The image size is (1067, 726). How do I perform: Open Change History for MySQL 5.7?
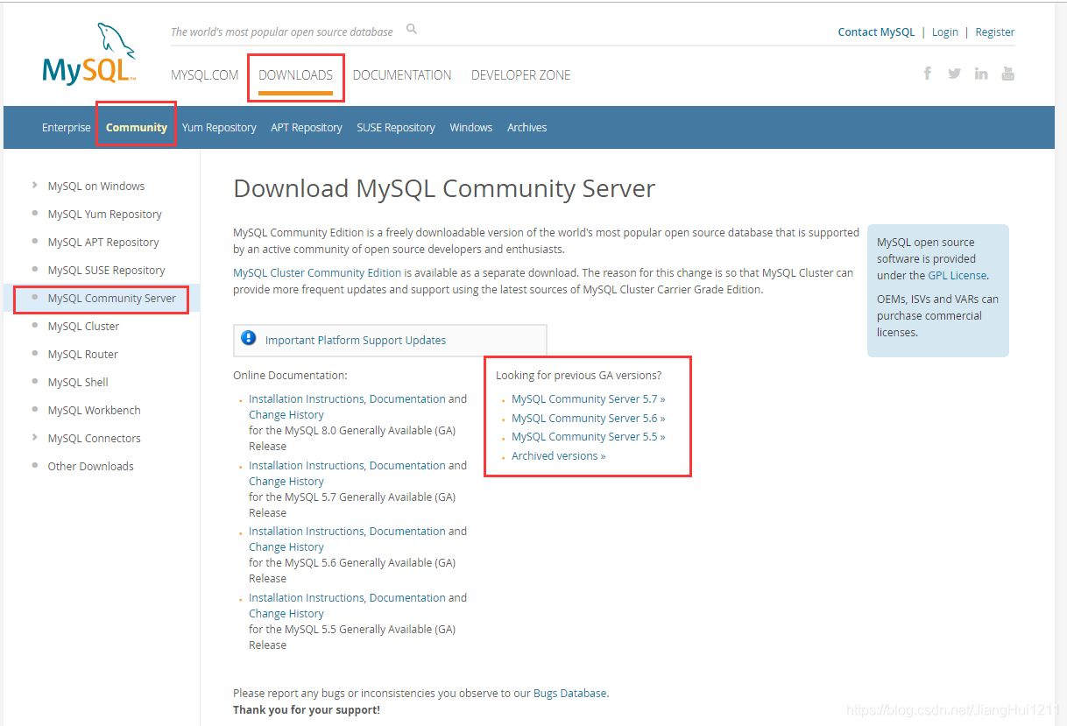click(x=286, y=482)
